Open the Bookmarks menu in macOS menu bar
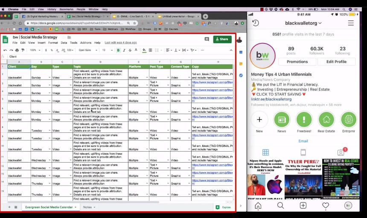Viewport: 367px width, 218px height. [x=67, y=9]
